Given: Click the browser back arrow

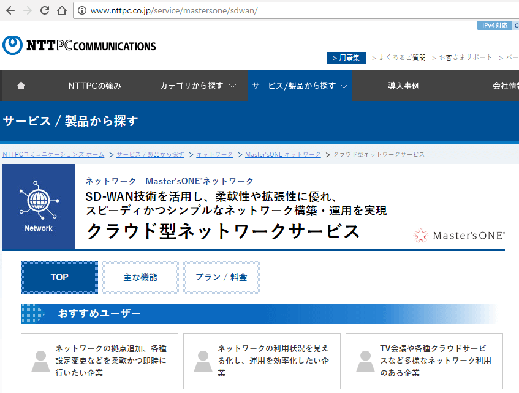Looking at the screenshot, I should pos(10,10).
